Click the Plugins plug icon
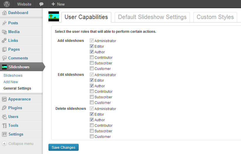241x154 pixels. [x=4, y=108]
